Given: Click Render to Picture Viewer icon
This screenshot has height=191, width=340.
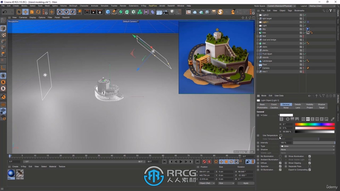Looking at the screenshot, I should pos(93,12).
